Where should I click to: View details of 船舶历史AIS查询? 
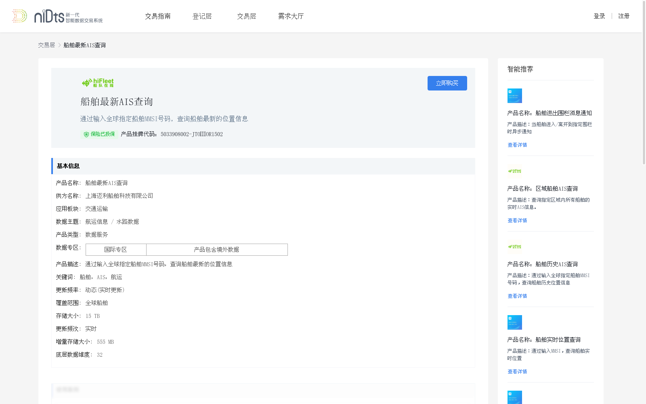(x=517, y=296)
